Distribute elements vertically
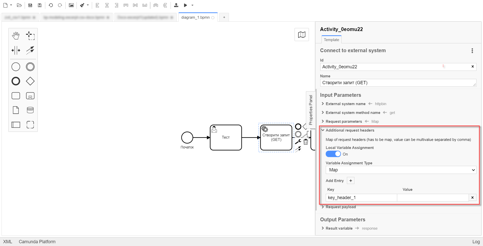483x246 pixels. pos(165,5)
